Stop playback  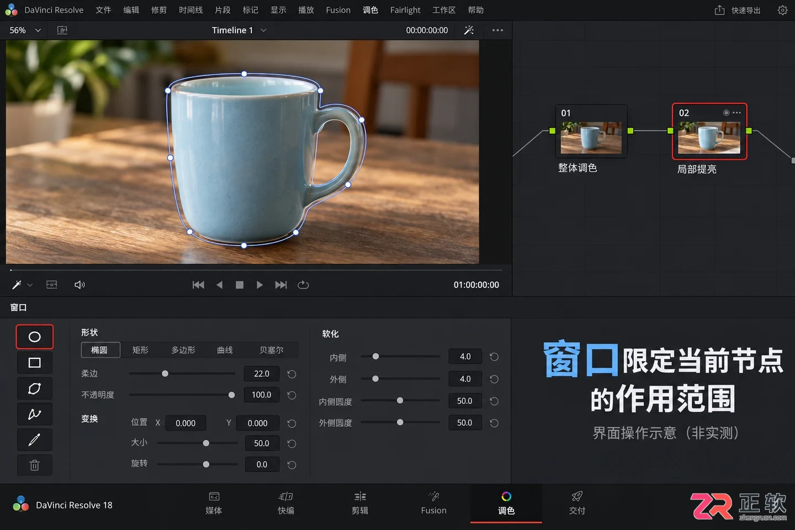(240, 285)
